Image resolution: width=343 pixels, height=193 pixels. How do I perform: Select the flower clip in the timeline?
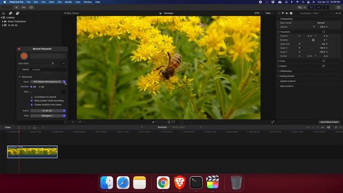[x=32, y=152]
